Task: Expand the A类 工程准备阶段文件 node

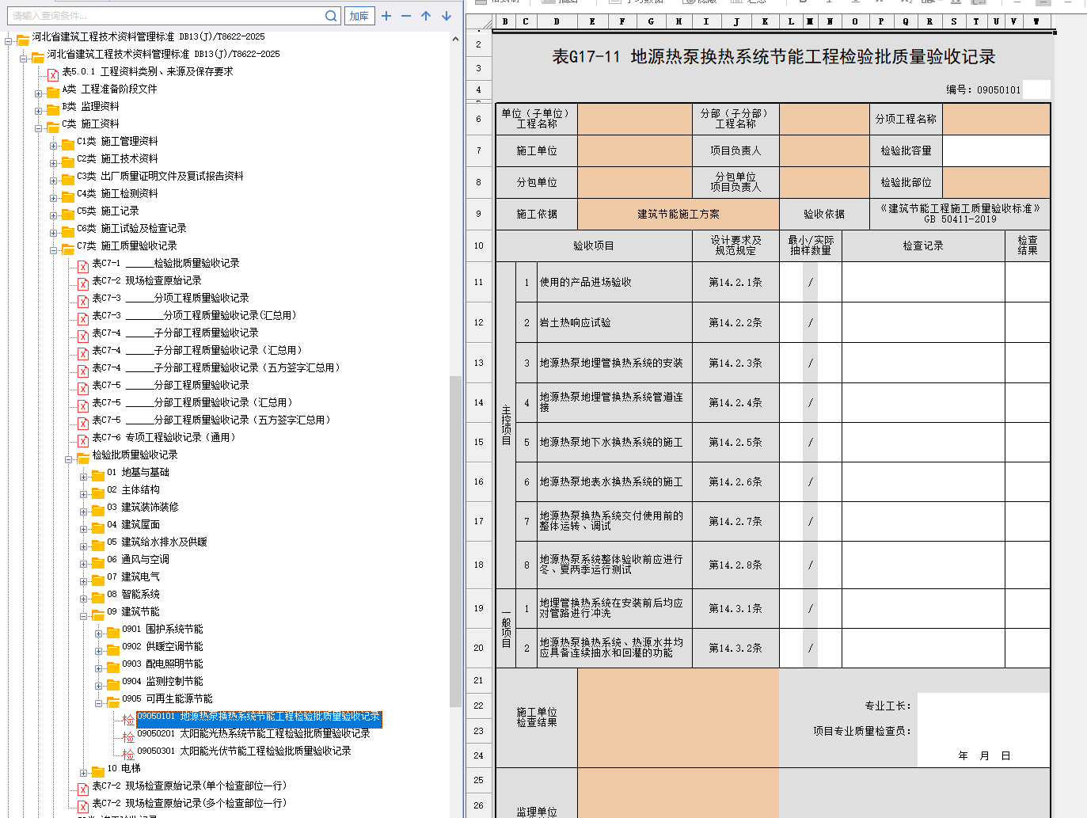Action: coord(38,93)
